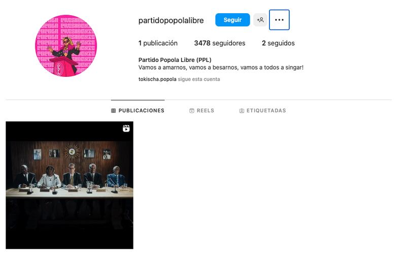Viewport: 406px width, 254px height.
Task: Click the partidopopolalibre username heading
Action: pos(171,20)
